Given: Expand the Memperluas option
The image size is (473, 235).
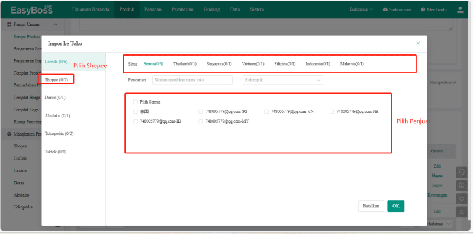Looking at the screenshot, I should coord(442,82).
